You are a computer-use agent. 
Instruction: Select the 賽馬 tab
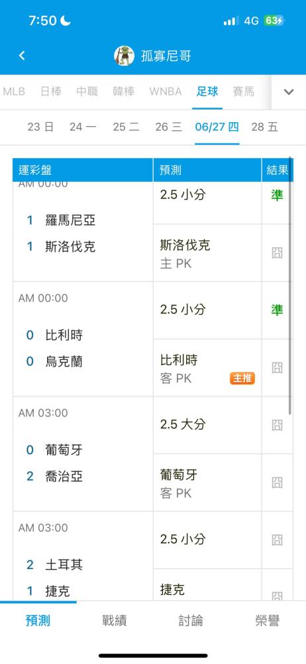[x=244, y=92]
